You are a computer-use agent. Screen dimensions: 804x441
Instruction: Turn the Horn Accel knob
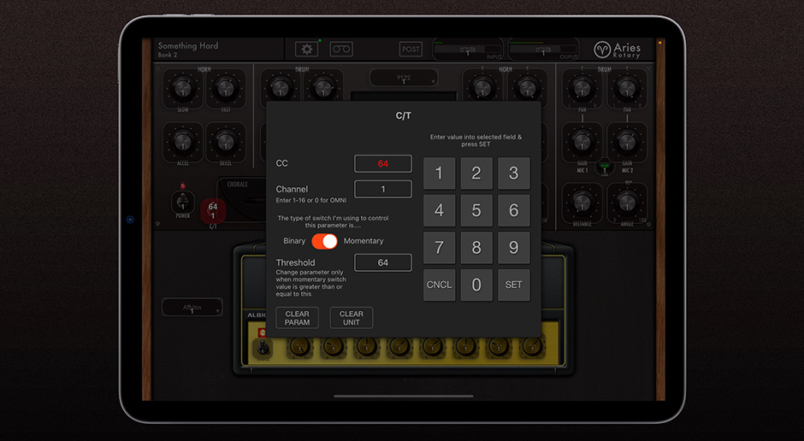[x=182, y=141]
